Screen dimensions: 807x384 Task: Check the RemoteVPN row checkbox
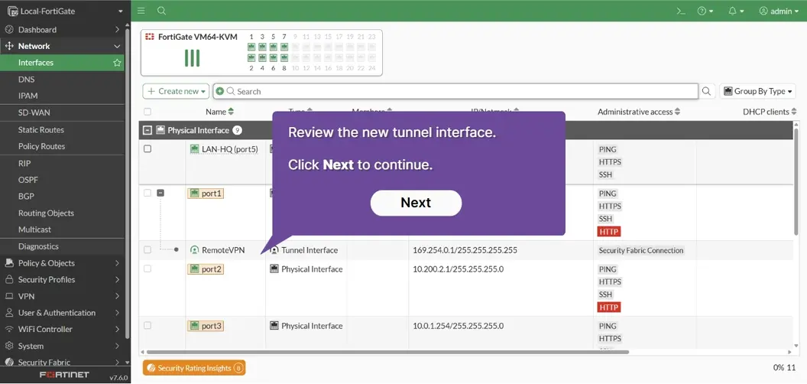coord(147,250)
